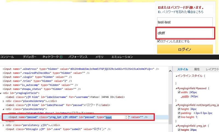Image resolution: width=219 pixels, height=132 pixels.
Task: Select the 属性 pane tab
Action: tap(197, 69)
